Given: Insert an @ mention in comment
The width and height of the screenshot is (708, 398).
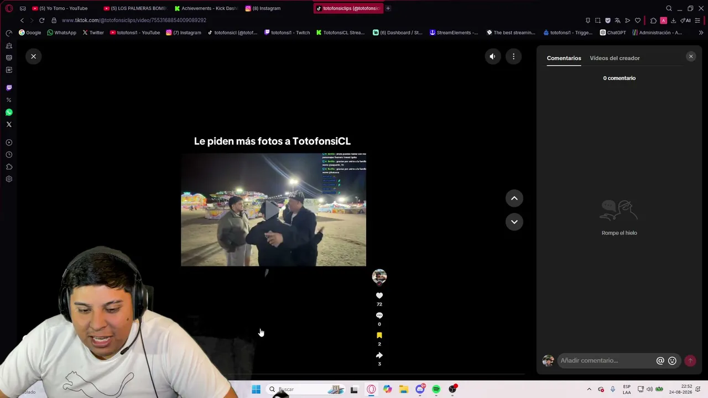Looking at the screenshot, I should (660, 360).
